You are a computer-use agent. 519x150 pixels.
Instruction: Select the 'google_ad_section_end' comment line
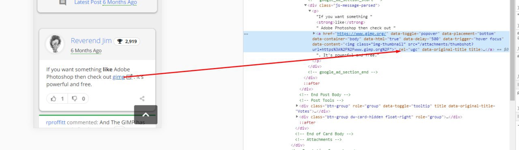click(x=343, y=72)
